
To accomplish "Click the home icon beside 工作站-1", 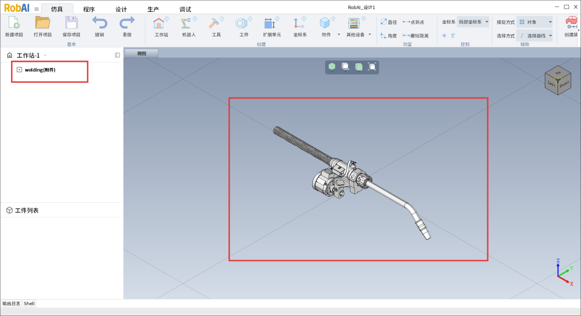I will (10, 55).
